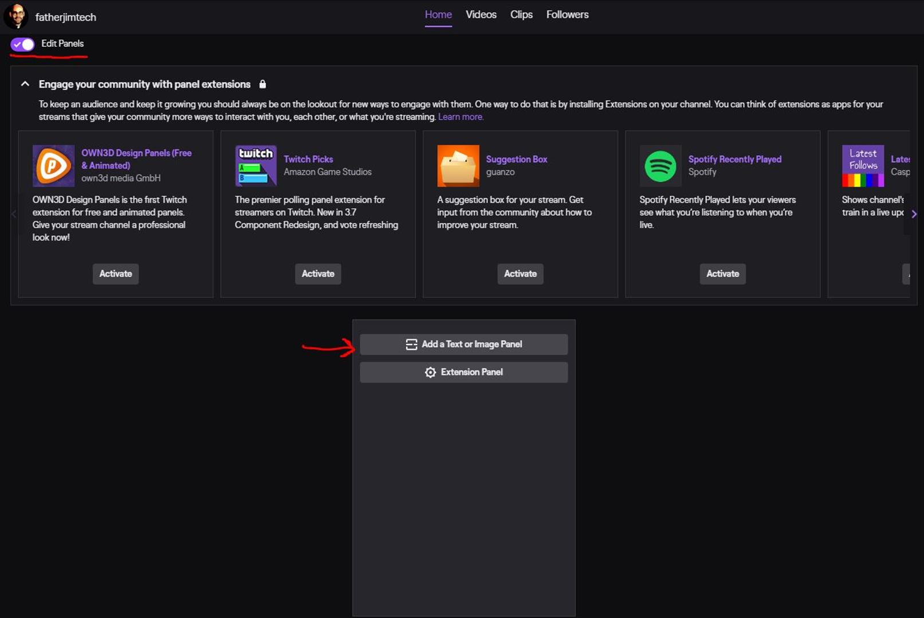Screen dimensions: 924x618
Task: Activate the Spotify Recently Played extension
Action: 722,274
